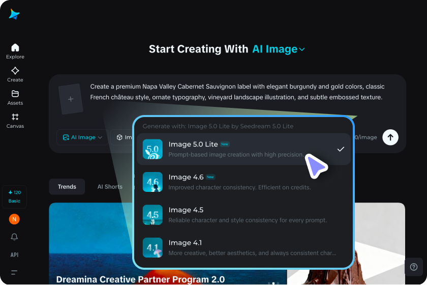Open the Explore home section
Viewport: 427px width, 285px height.
(x=15, y=51)
